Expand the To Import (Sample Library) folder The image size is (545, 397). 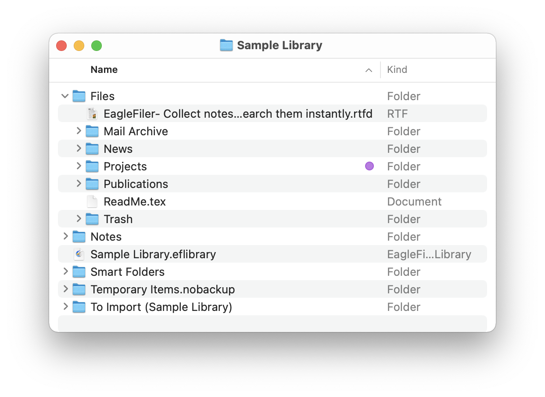pyautogui.click(x=66, y=307)
